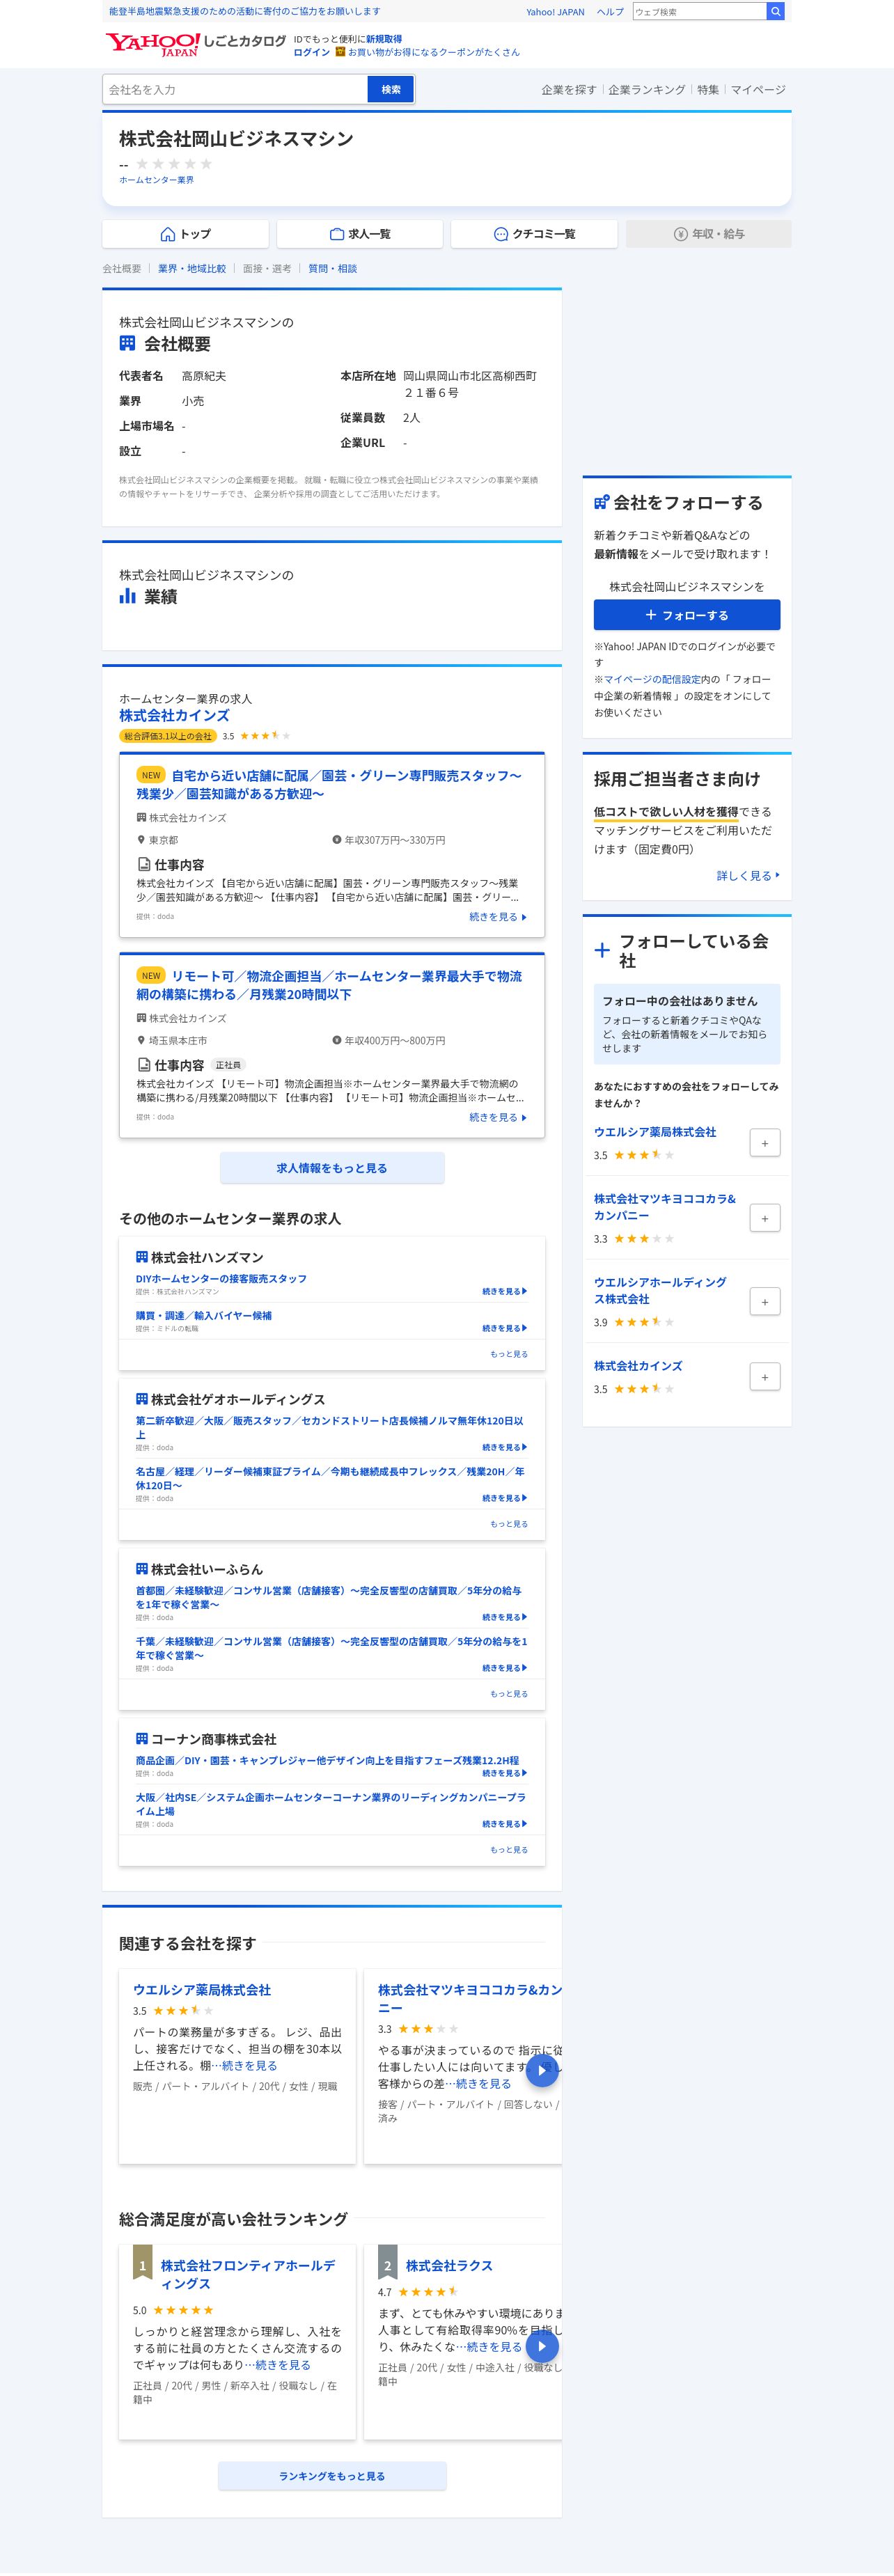Click the クーポン promotion link in header
Image resolution: width=894 pixels, height=2576 pixels.
click(x=434, y=52)
